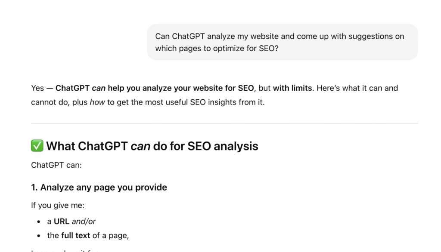Click the bold 'URL' word in bullet
Viewport: 441px width, 252px height.
tap(62, 221)
